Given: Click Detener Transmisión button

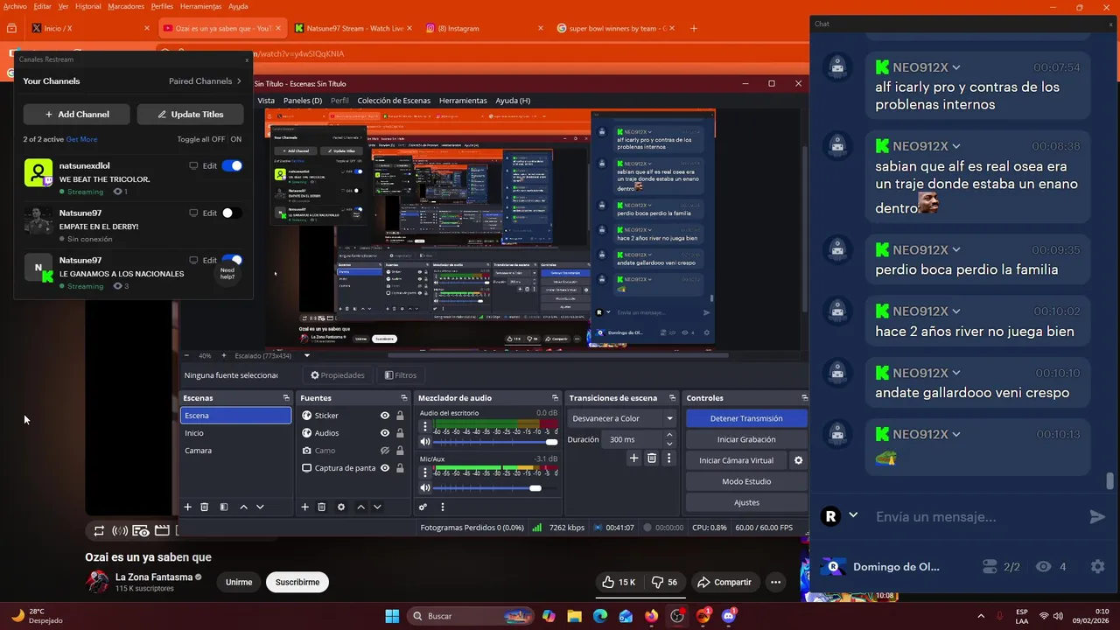Looking at the screenshot, I should point(746,418).
